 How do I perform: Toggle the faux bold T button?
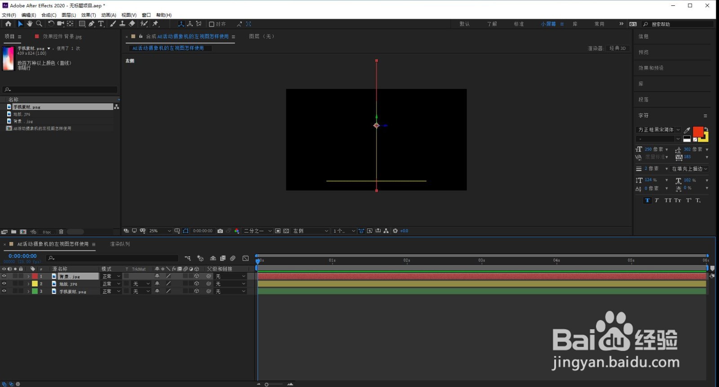tap(647, 200)
